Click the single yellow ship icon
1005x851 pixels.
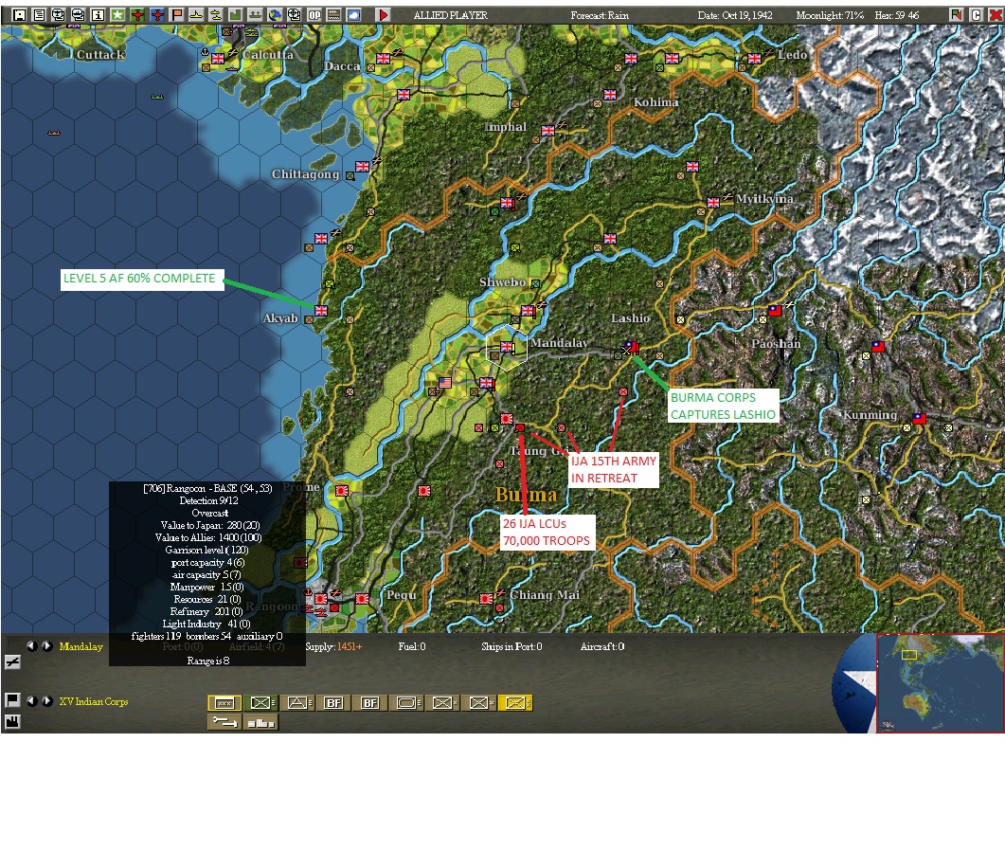click(197, 15)
